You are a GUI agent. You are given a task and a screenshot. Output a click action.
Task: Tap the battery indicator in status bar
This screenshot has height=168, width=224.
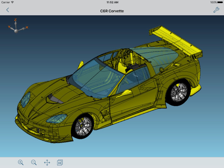point(218,2)
